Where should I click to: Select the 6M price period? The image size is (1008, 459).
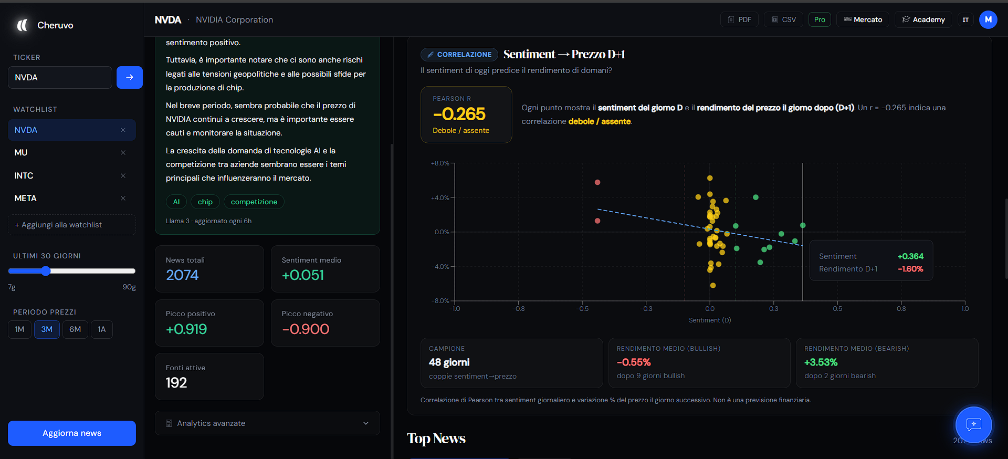click(x=75, y=329)
